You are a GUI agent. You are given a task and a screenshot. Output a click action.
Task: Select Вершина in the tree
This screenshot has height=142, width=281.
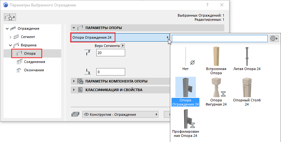(28, 45)
